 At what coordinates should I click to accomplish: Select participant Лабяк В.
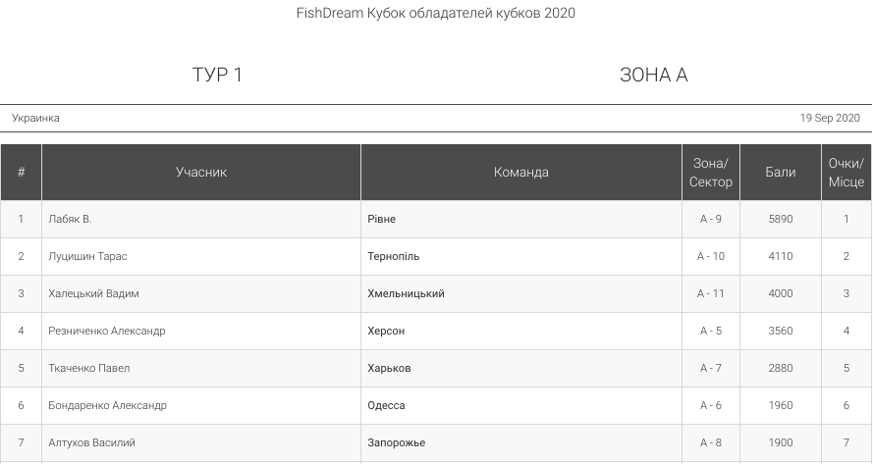pos(70,219)
